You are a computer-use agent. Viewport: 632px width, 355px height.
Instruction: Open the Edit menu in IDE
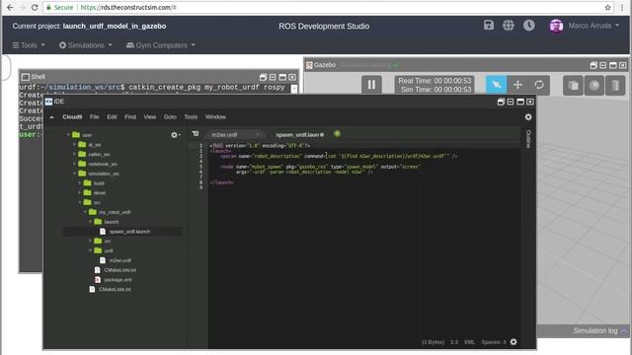point(112,116)
